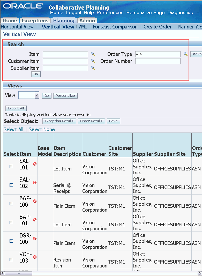Viewport: 202px width, 276px height.
Task: Open the Create Order subtab
Action: (x=158, y=27)
